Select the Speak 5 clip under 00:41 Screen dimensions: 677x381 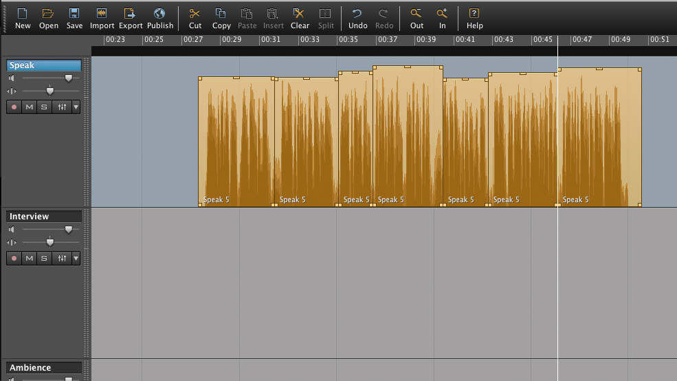[465, 142]
